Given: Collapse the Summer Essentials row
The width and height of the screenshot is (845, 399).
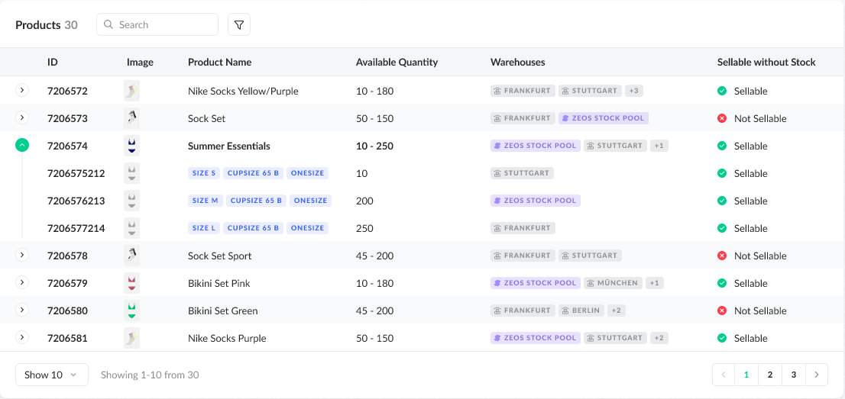Looking at the screenshot, I should [22, 145].
